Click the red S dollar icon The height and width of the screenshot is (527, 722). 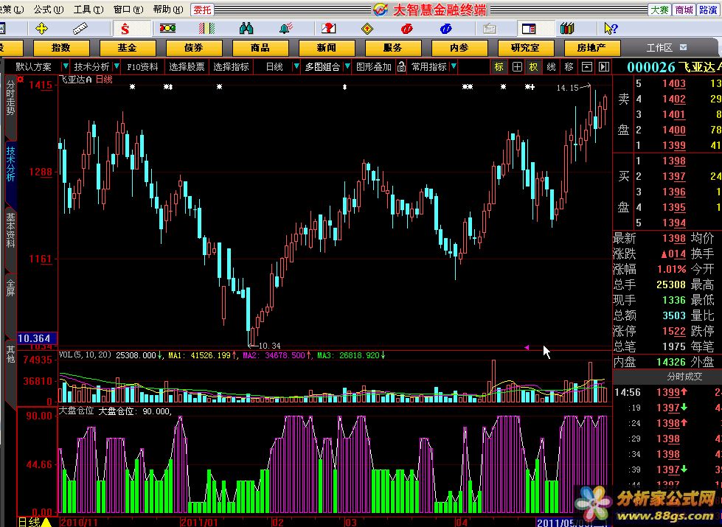[125, 29]
